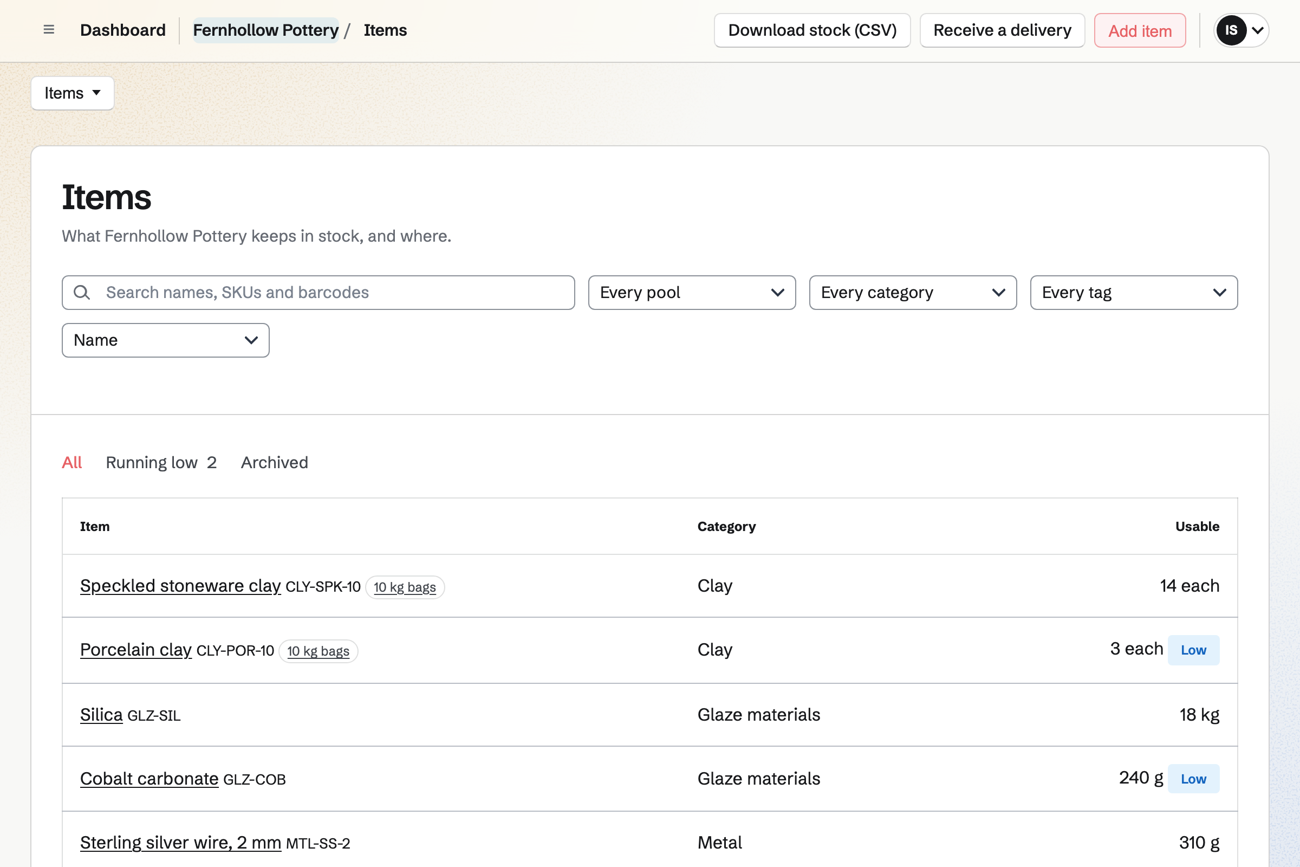Click the 18 kg usable value
The image size is (1300, 867).
(1199, 714)
